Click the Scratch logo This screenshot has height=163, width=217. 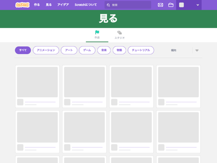tap(22, 5)
